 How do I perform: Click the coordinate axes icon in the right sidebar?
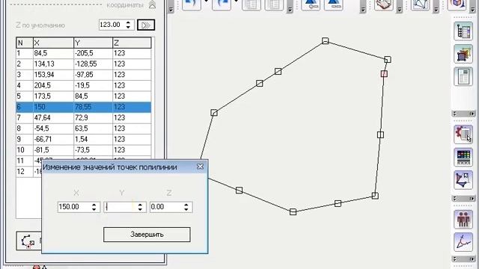[x=463, y=242]
